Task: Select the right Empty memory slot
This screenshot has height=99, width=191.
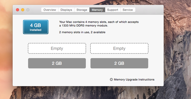Action: pos(119,48)
